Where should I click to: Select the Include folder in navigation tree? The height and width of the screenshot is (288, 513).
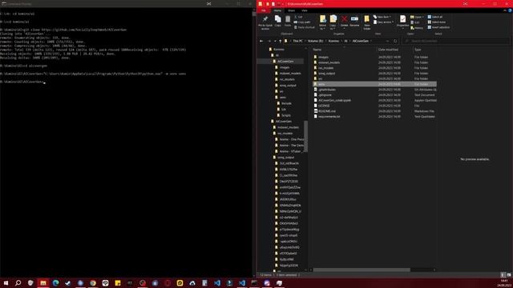286,103
